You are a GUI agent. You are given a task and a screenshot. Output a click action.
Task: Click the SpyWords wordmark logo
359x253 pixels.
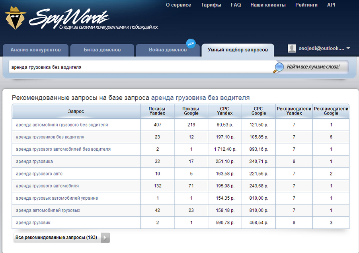tap(69, 18)
